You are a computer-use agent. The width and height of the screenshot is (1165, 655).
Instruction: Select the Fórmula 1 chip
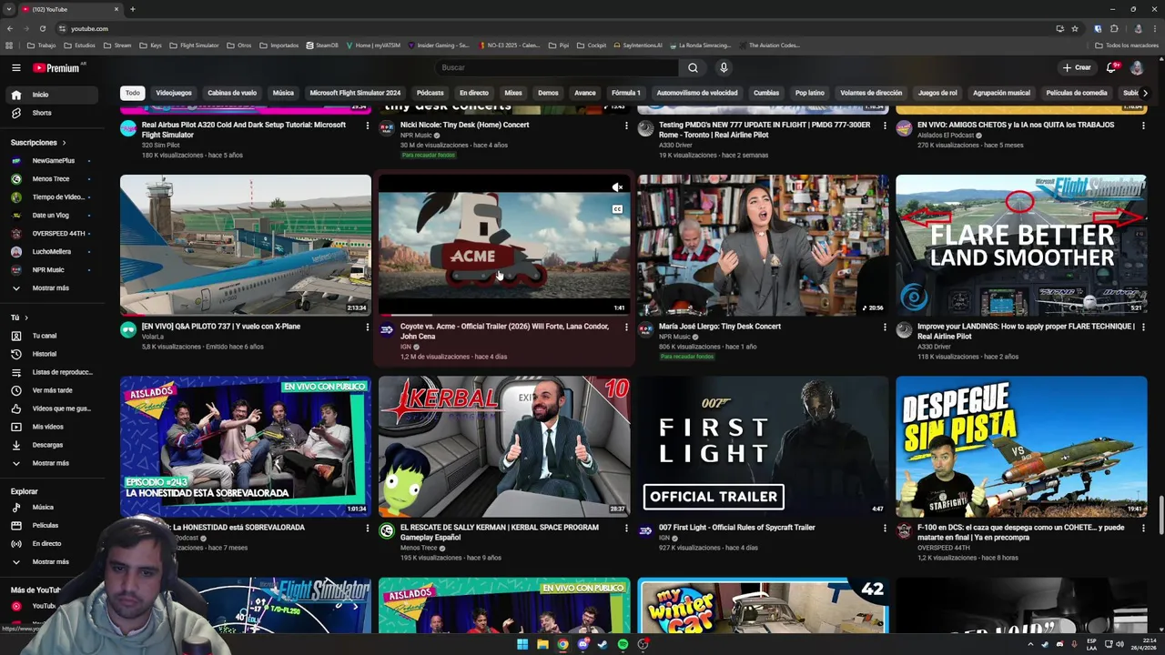coord(626,93)
